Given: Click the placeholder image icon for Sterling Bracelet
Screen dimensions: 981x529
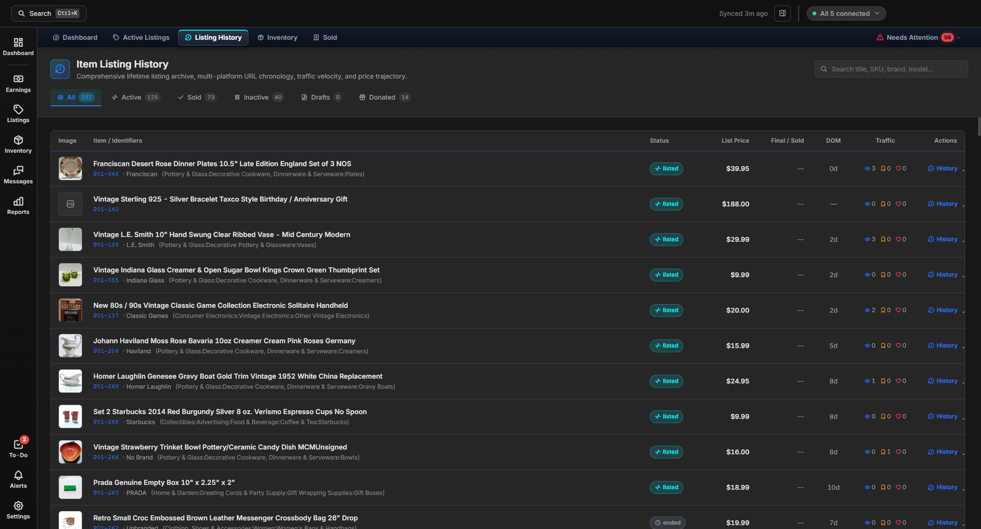Looking at the screenshot, I should click(x=71, y=204).
